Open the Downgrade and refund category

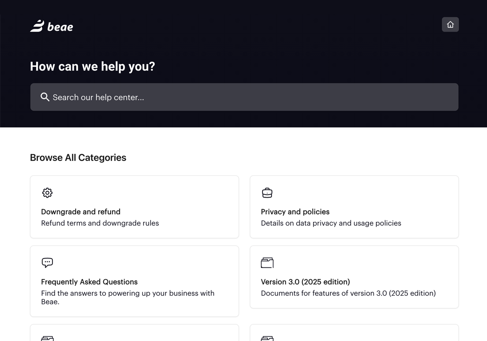point(81,212)
